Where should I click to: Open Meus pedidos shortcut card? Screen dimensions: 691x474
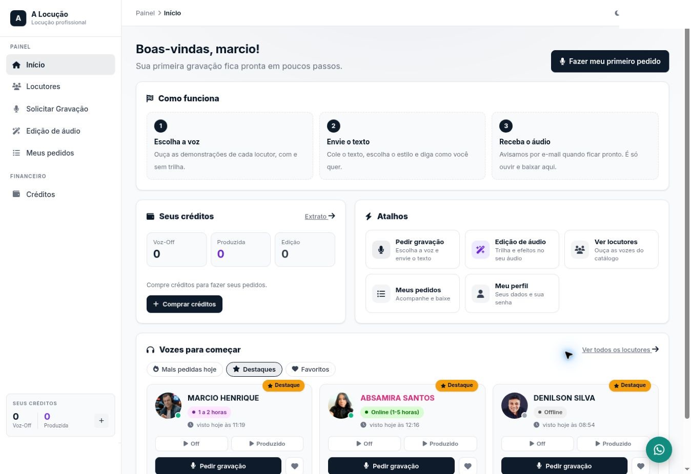pos(413,293)
